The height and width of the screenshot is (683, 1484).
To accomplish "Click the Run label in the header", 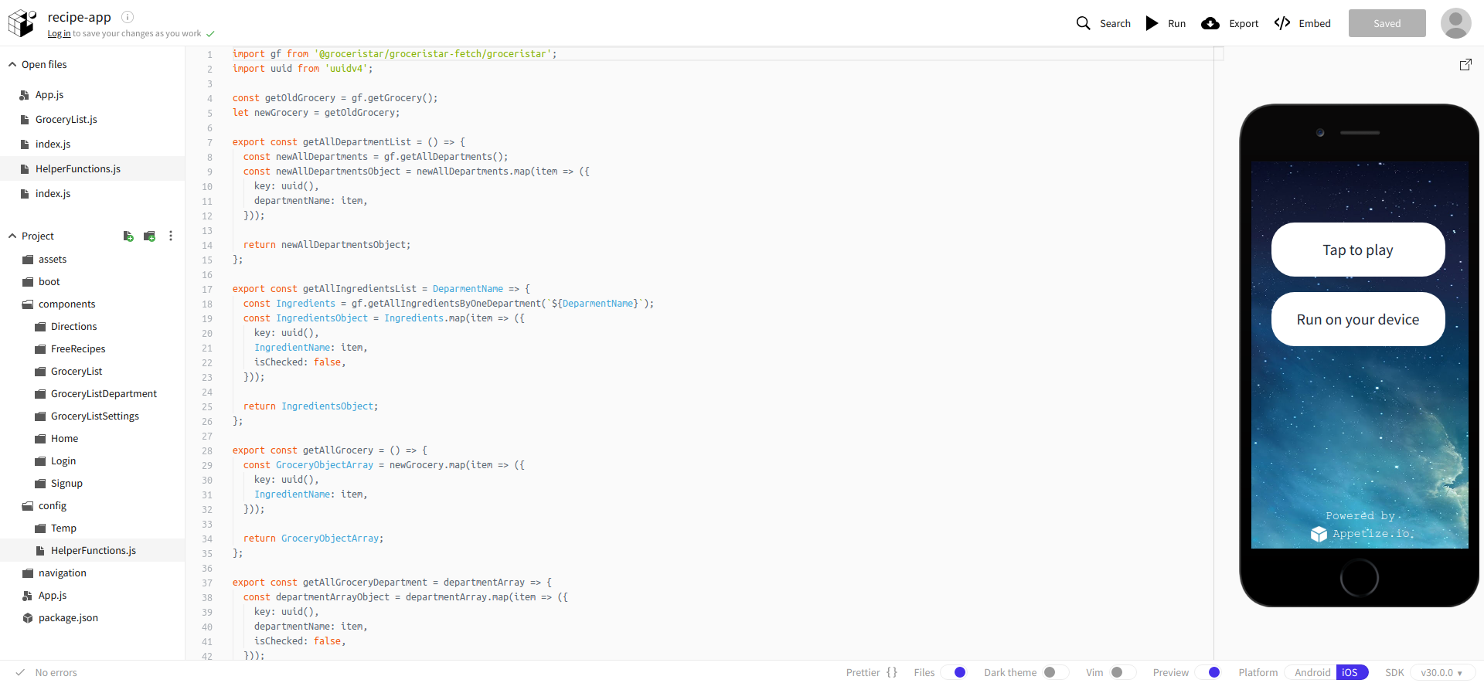I will tap(1176, 24).
